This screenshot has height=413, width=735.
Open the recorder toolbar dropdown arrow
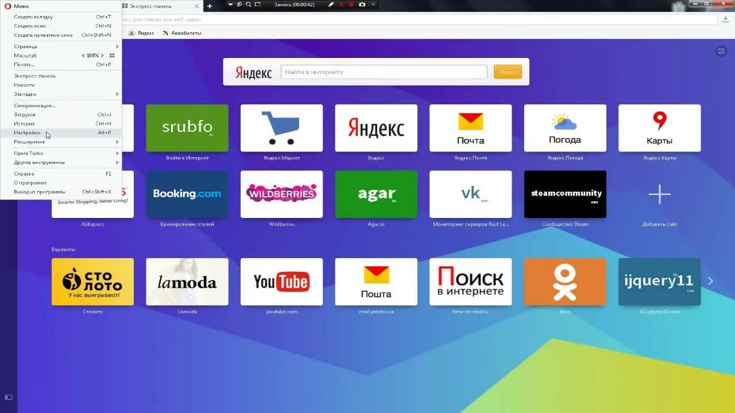[230, 4]
